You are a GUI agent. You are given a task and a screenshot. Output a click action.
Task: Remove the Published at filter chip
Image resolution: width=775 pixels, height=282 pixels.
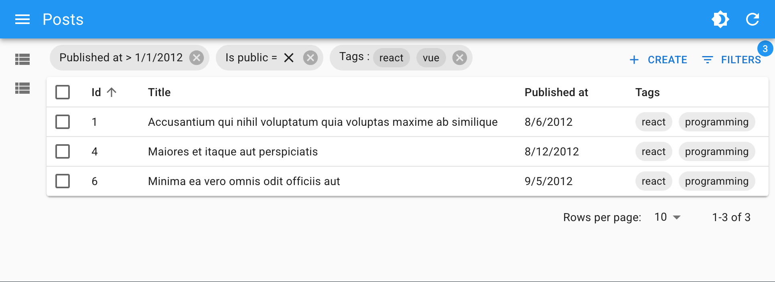(x=197, y=58)
